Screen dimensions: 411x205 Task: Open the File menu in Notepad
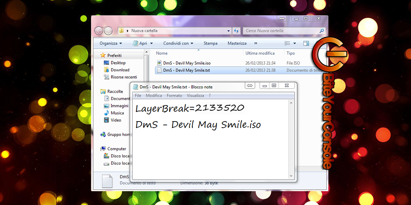click(138, 96)
